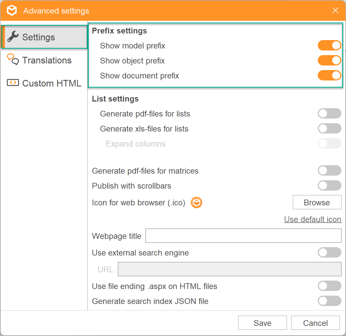Image resolution: width=346 pixels, height=336 pixels.
Task: Turn off Show object prefix
Action: [329, 60]
